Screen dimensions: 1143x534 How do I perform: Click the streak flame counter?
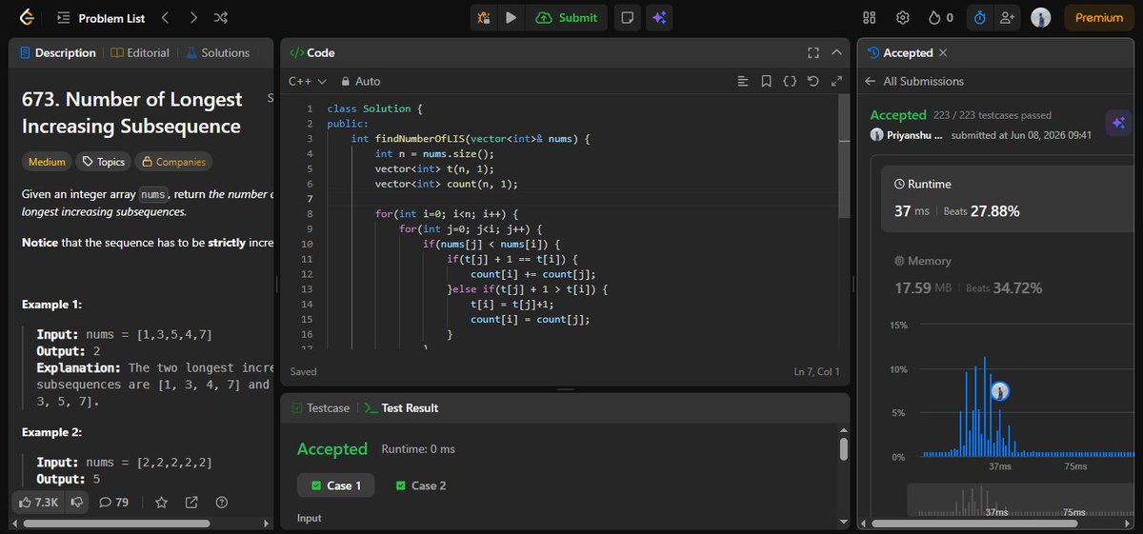point(940,17)
